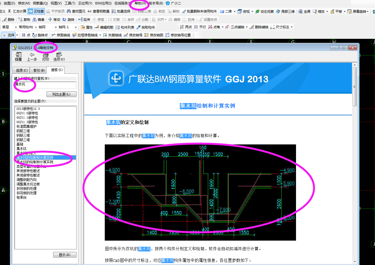
Task: Select the 批量选择 batch select tool
Action: [x=121, y=11]
